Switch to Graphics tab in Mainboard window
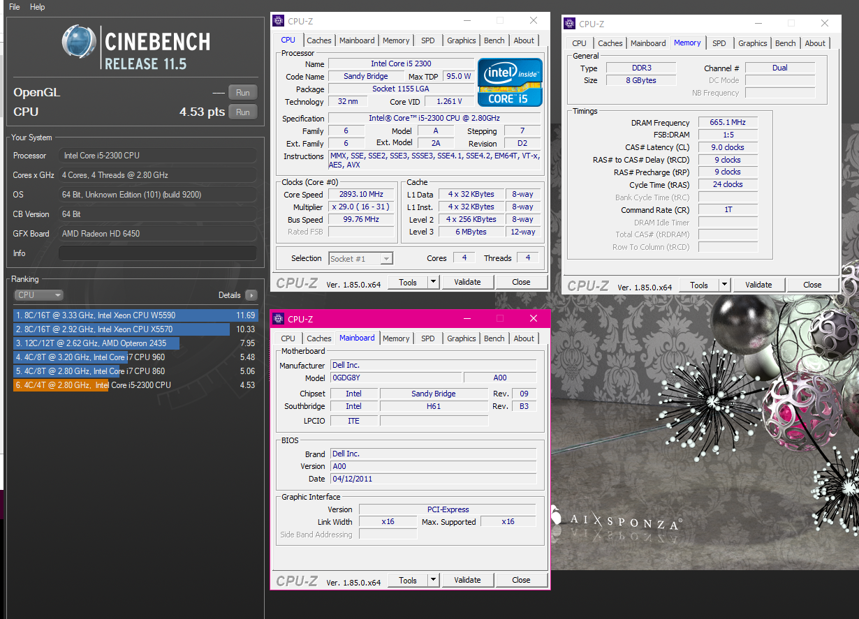 click(x=462, y=338)
